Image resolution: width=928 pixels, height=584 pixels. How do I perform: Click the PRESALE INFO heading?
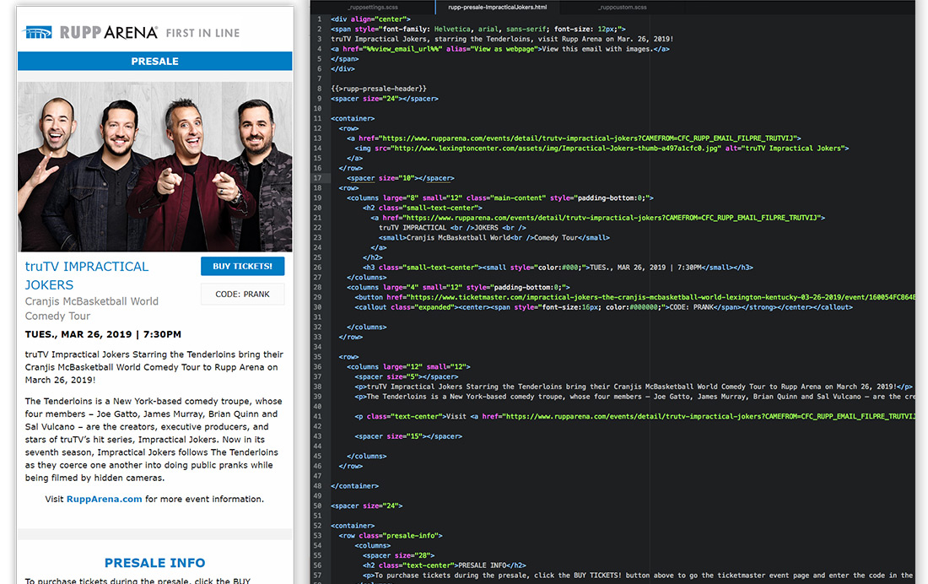tap(155, 563)
